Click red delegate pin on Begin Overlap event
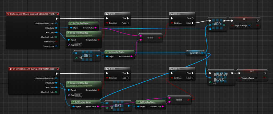The image size is (273, 114). coord(58,14)
